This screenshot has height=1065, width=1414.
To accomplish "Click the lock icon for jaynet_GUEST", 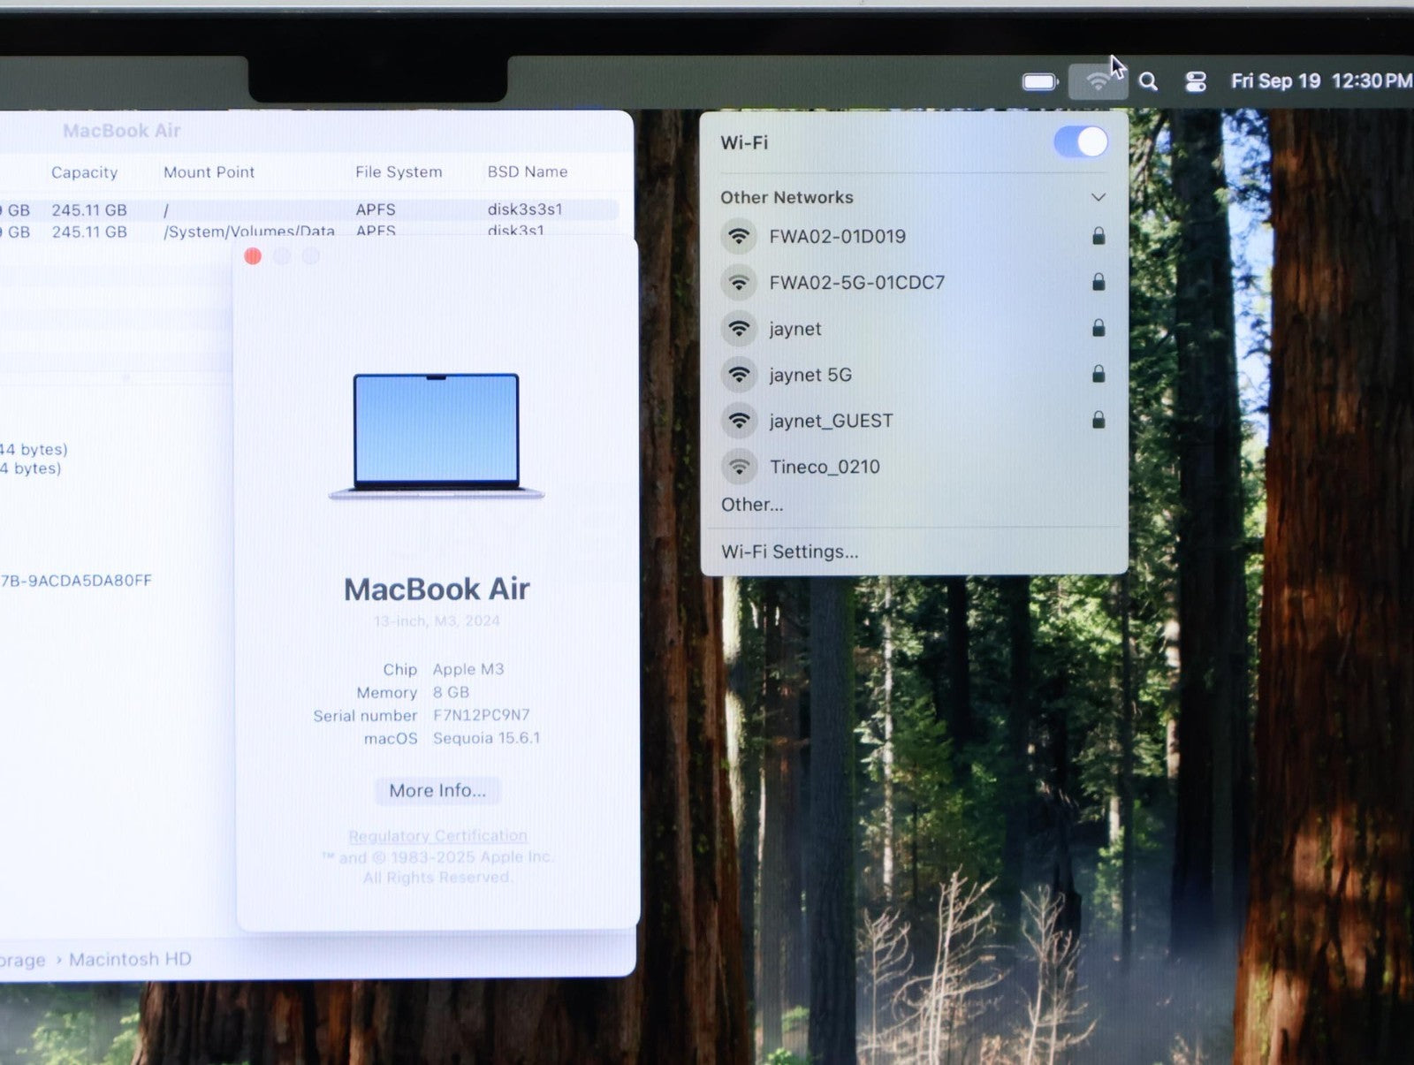I will 1098,420.
